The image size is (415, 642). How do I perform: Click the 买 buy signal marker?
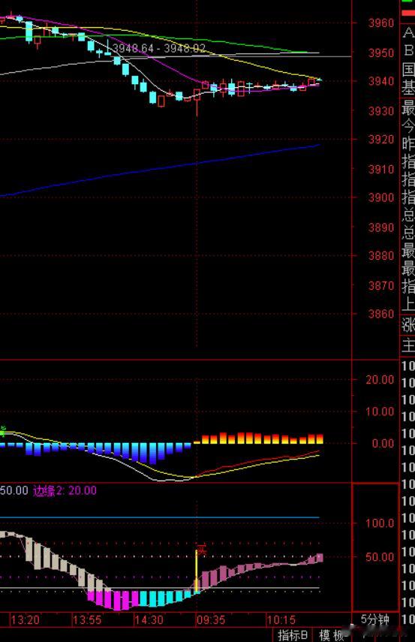(202, 550)
